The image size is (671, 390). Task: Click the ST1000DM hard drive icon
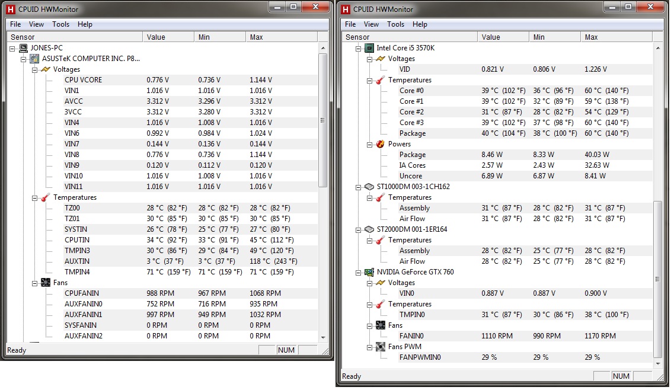[369, 187]
